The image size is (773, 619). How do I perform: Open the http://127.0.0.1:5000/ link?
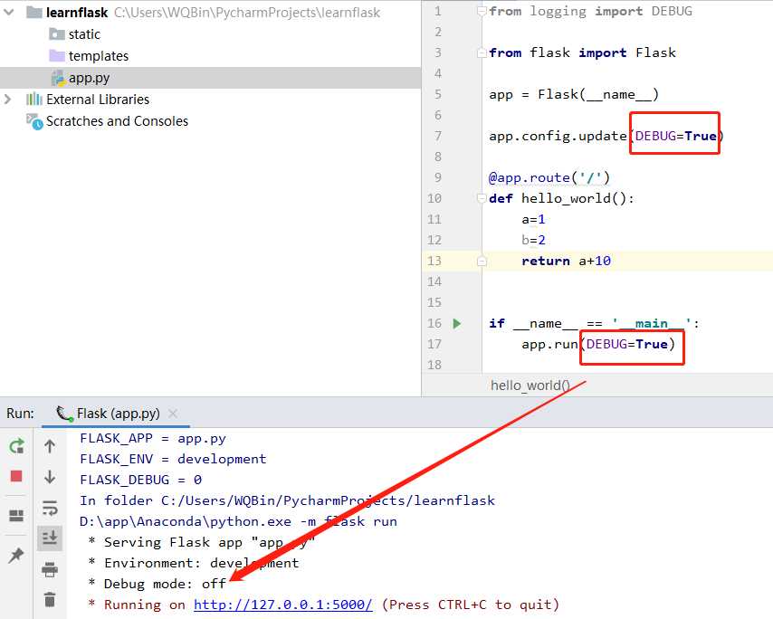[x=283, y=605]
